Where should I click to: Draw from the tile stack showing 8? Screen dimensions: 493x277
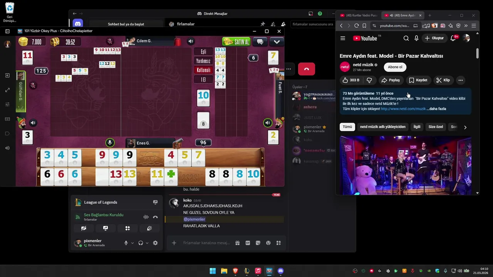pos(203,120)
